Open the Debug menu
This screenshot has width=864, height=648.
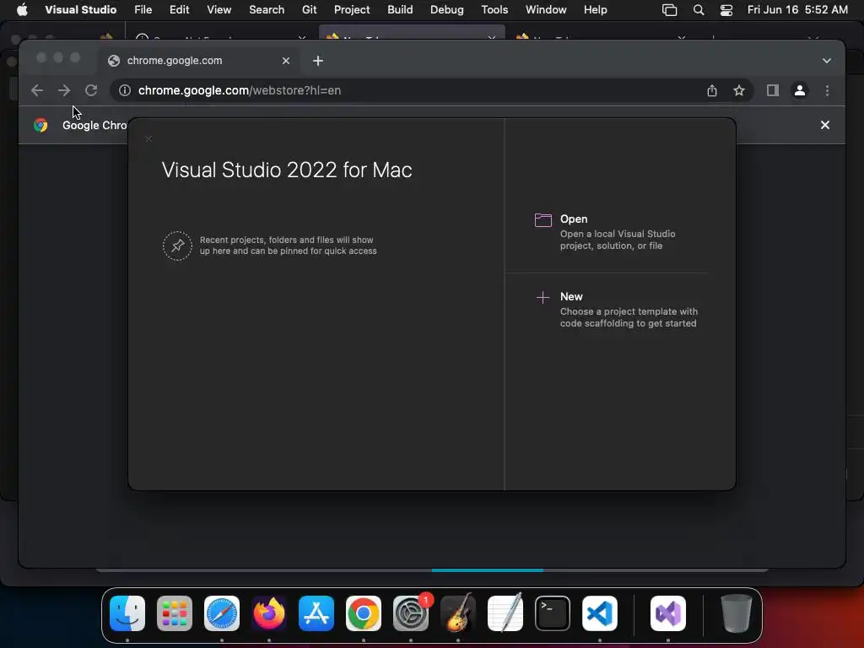pos(447,10)
